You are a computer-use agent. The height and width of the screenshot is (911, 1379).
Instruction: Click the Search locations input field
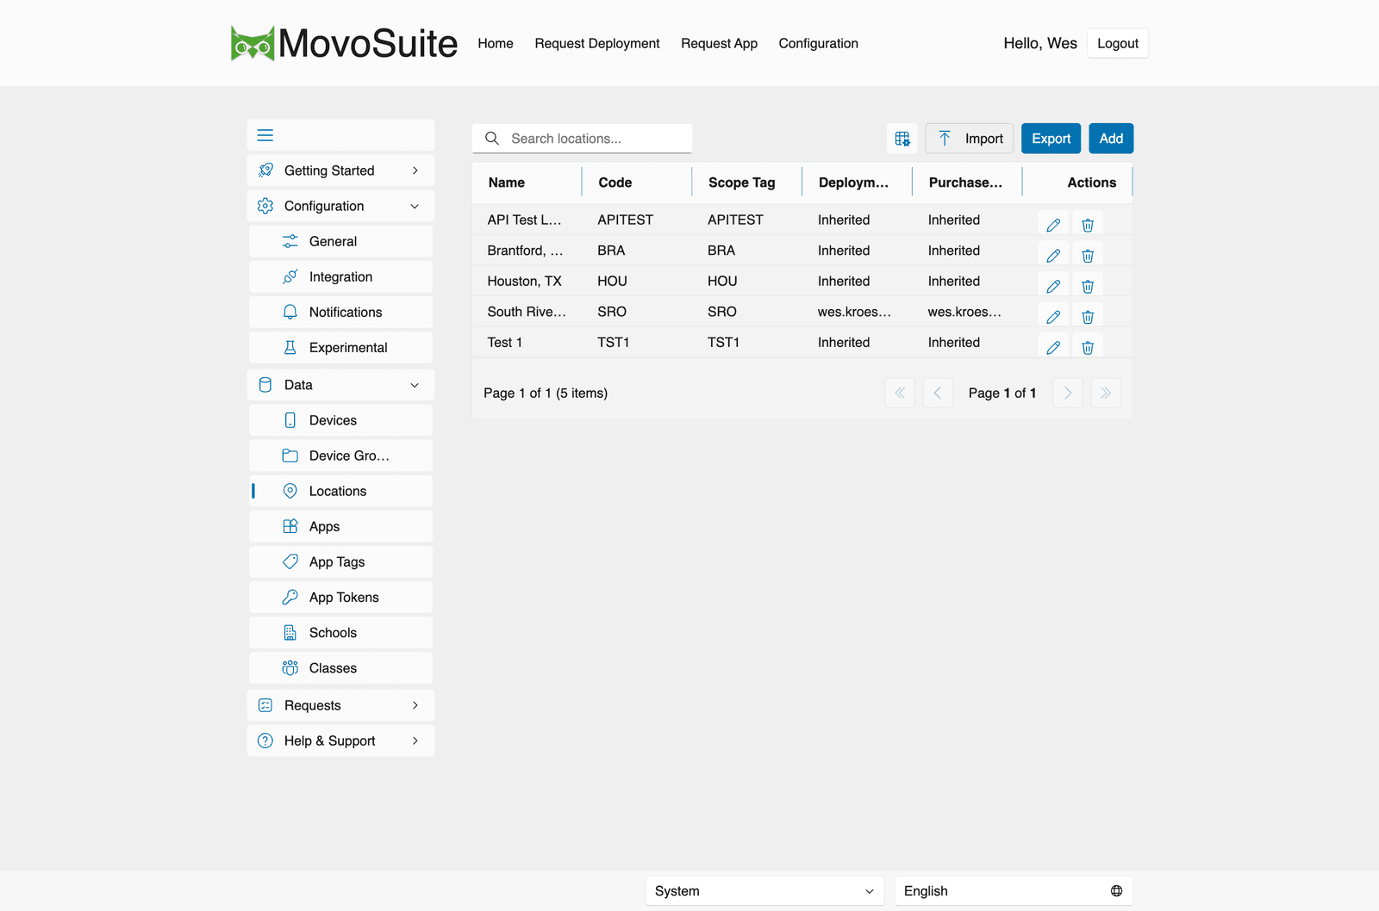pos(582,139)
